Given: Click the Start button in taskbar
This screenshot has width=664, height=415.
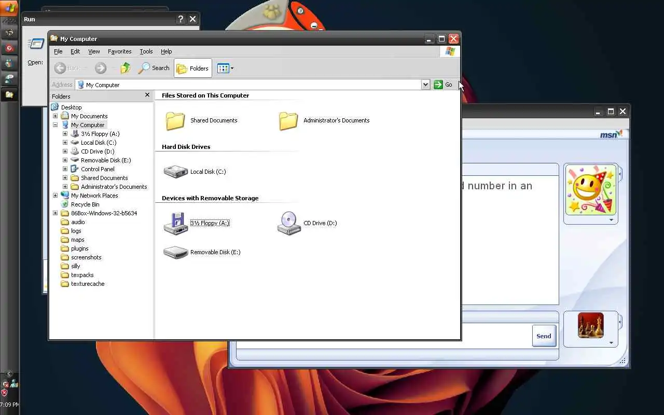Looking at the screenshot, I should [9, 8].
